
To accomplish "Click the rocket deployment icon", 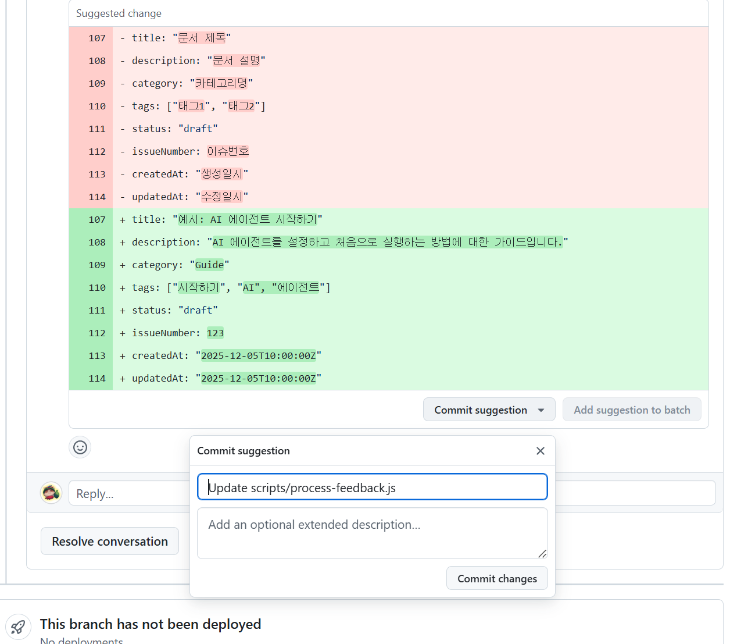I will [18, 627].
